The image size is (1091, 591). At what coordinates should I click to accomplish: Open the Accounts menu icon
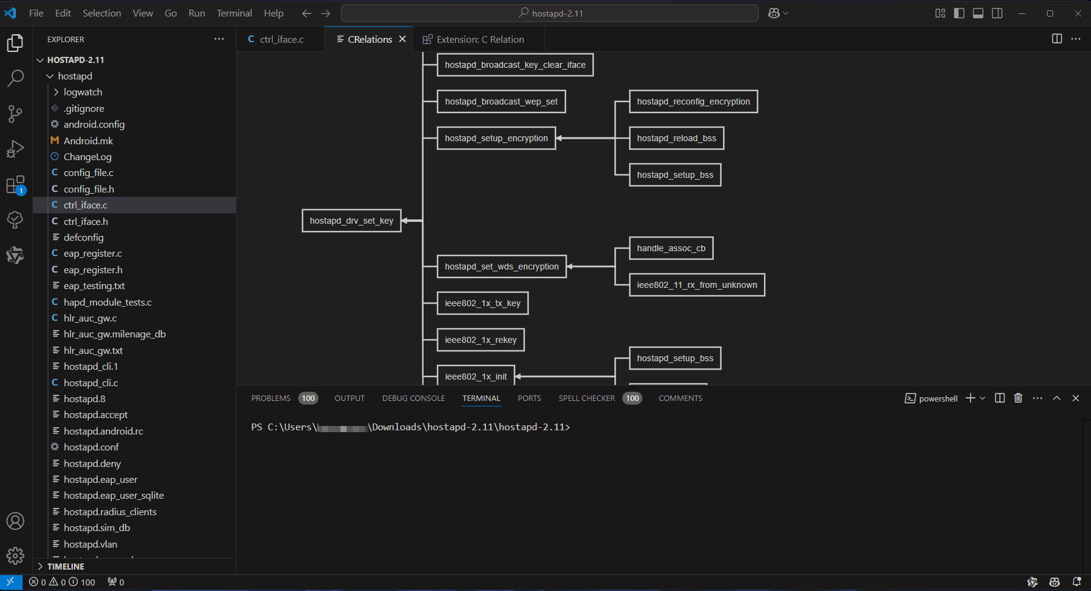coord(15,521)
